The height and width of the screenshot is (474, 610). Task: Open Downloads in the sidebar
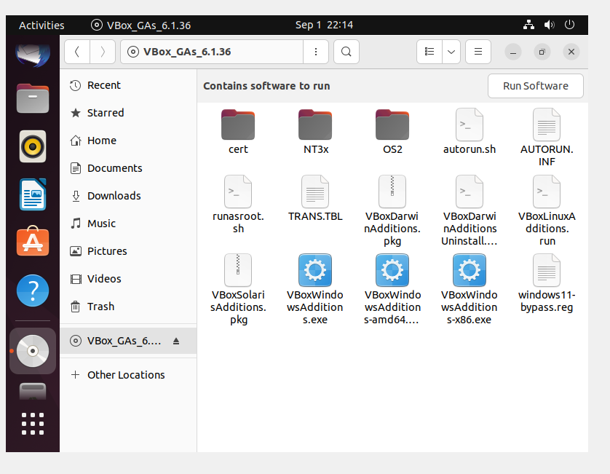pos(128,196)
